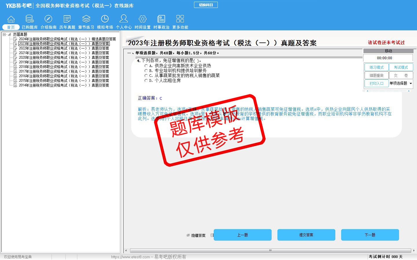Image resolution: width=417 pixels, height=260 pixels.
Task: Open 时间设置 gear icon
Action: click(x=142, y=19)
